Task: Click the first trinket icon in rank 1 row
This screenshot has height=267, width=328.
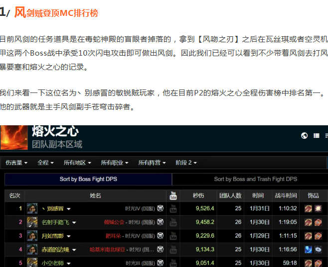Action: click(309, 208)
